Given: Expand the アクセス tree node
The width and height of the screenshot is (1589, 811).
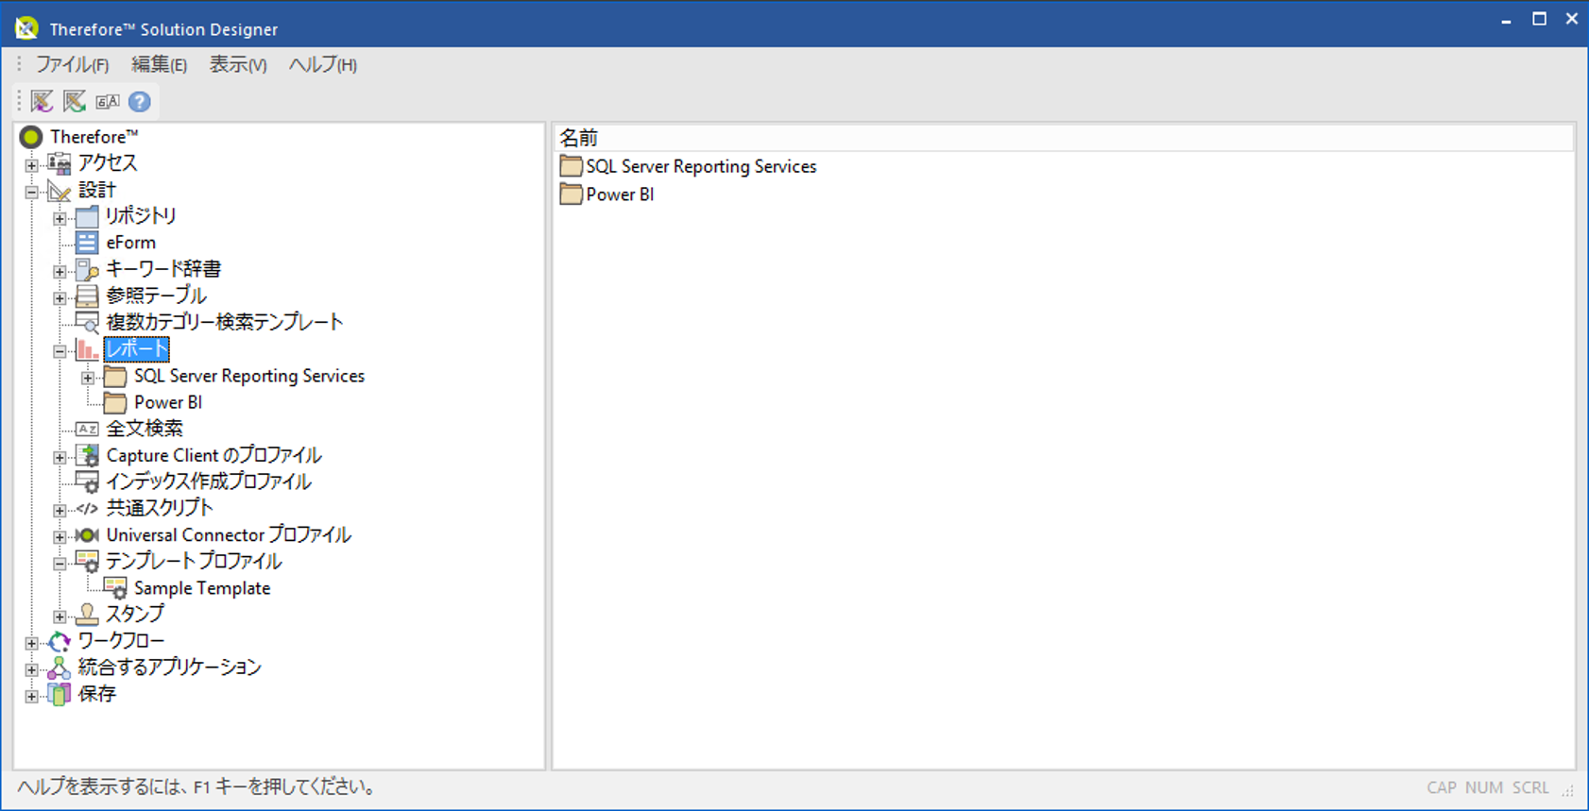Looking at the screenshot, I should click(31, 165).
